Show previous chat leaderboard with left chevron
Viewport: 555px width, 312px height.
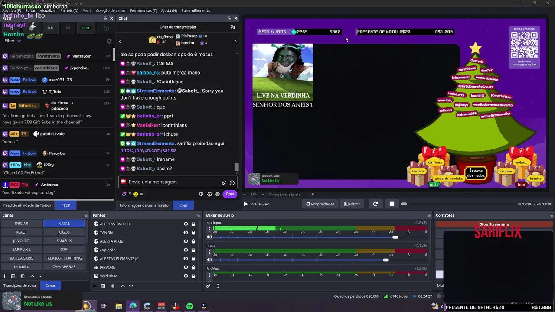[120, 42]
